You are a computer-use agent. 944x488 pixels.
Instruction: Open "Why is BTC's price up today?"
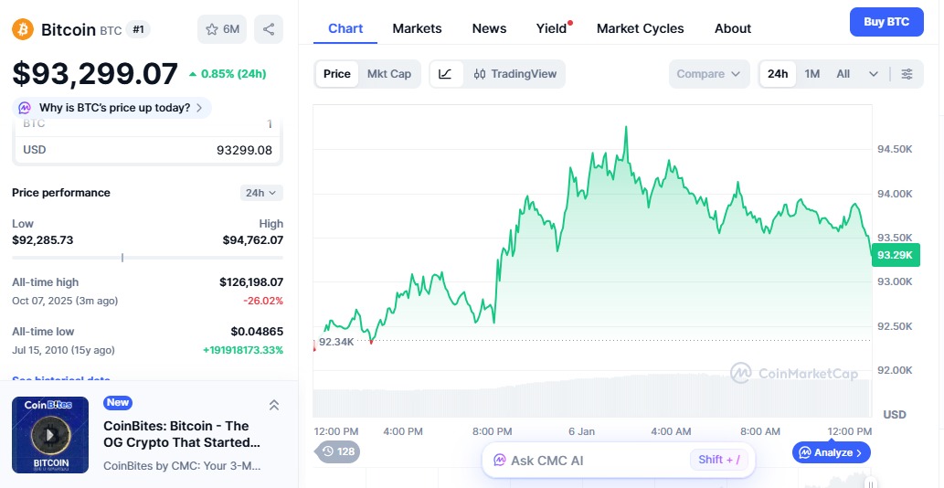point(112,108)
